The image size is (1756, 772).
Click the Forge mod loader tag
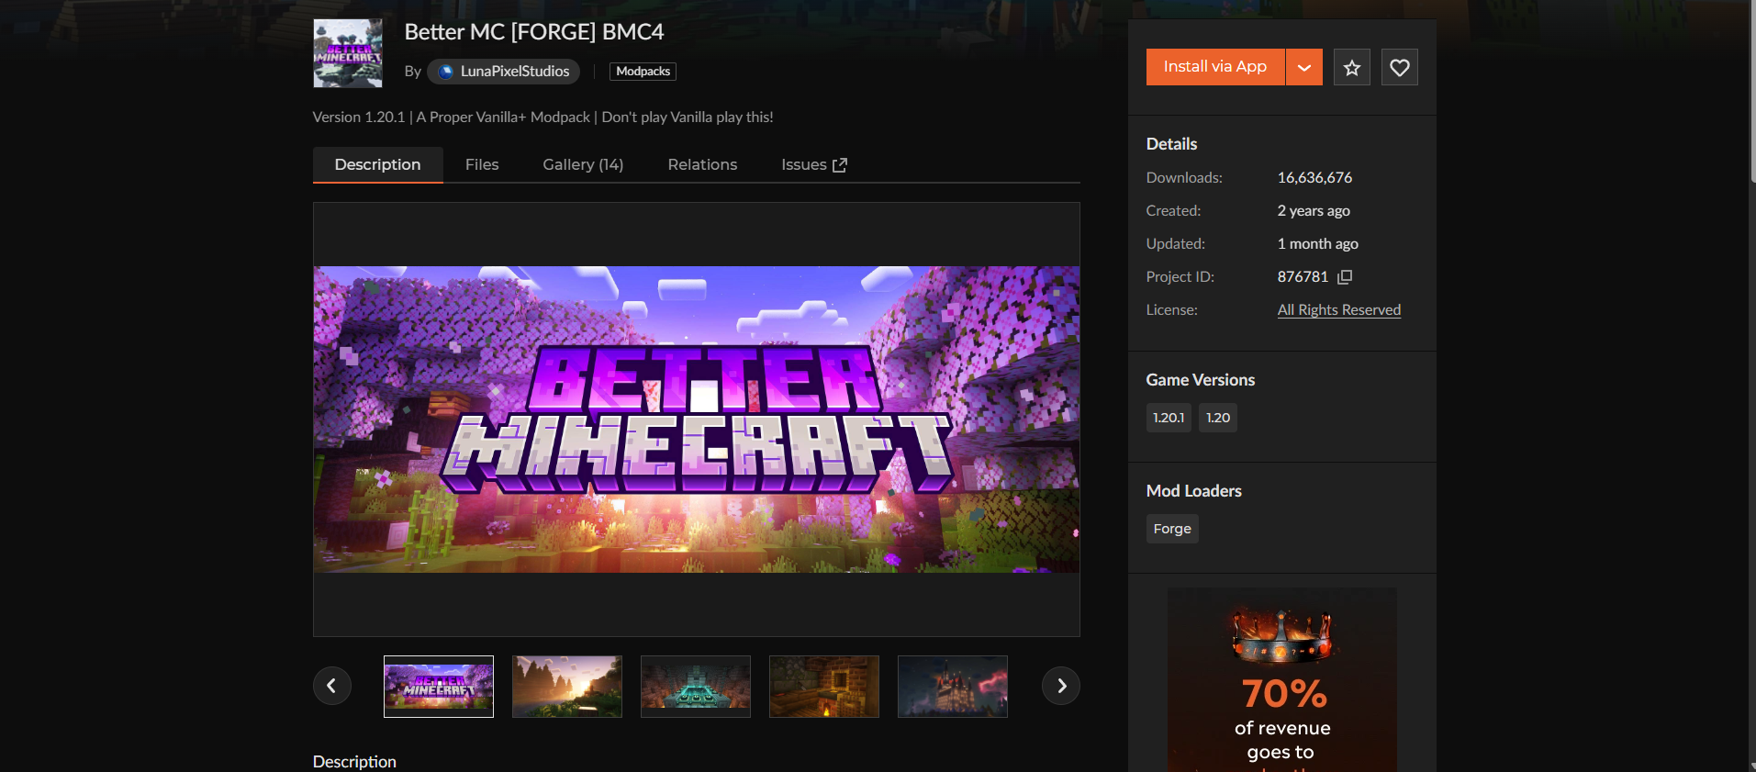click(1172, 529)
